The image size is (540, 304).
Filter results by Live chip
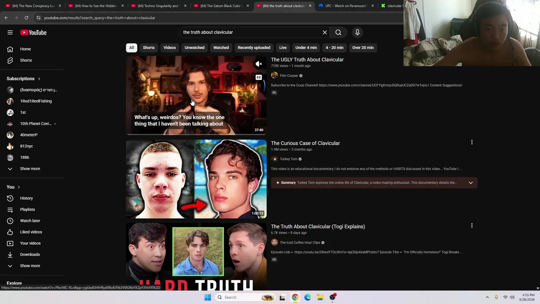tap(283, 48)
